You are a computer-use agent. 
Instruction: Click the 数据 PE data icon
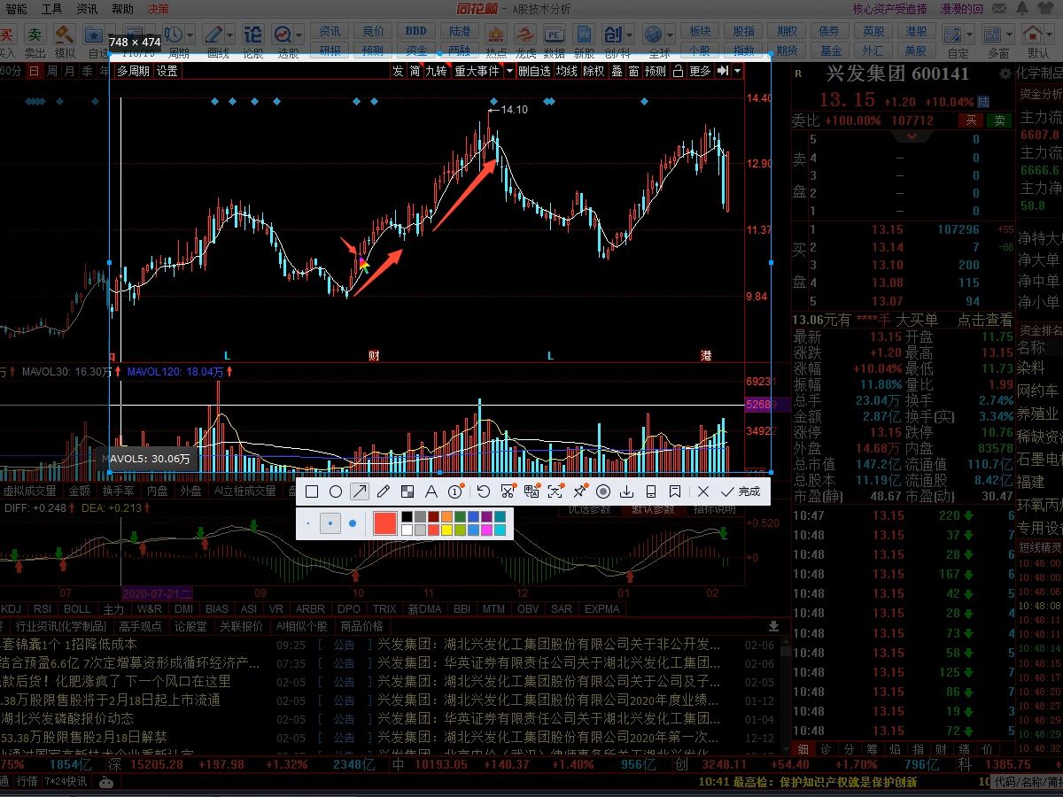(x=555, y=41)
